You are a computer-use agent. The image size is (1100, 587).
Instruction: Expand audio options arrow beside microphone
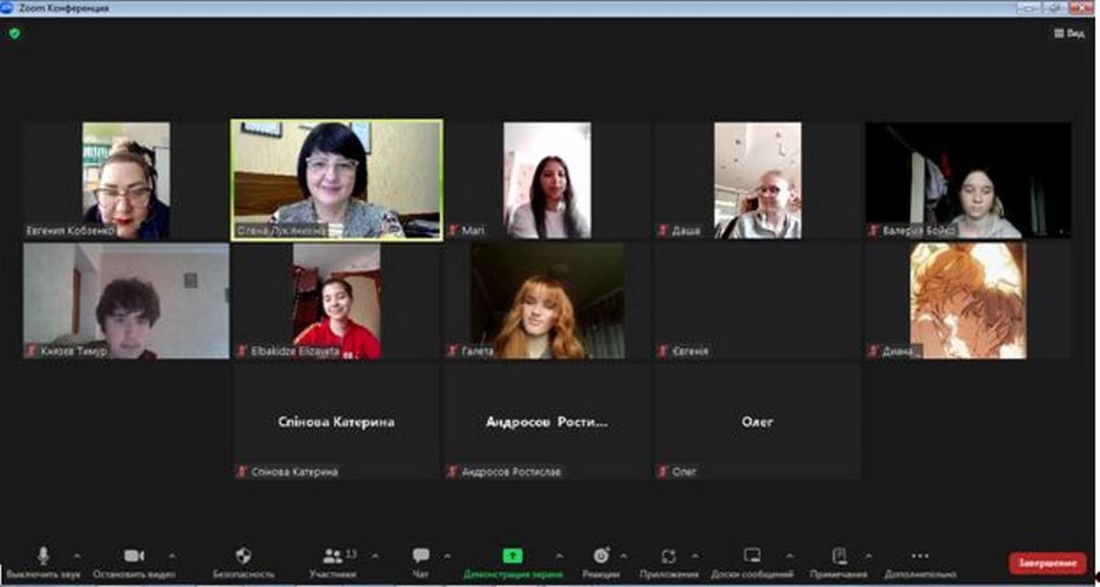76,555
